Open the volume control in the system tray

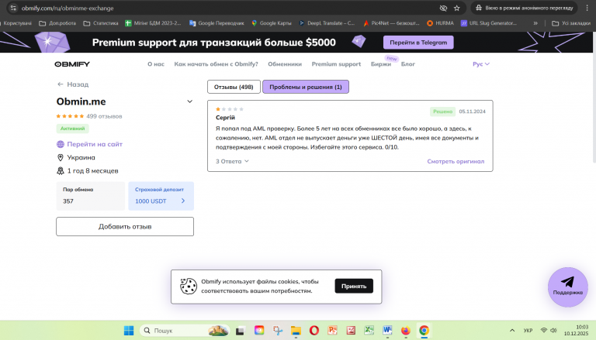(x=554, y=330)
